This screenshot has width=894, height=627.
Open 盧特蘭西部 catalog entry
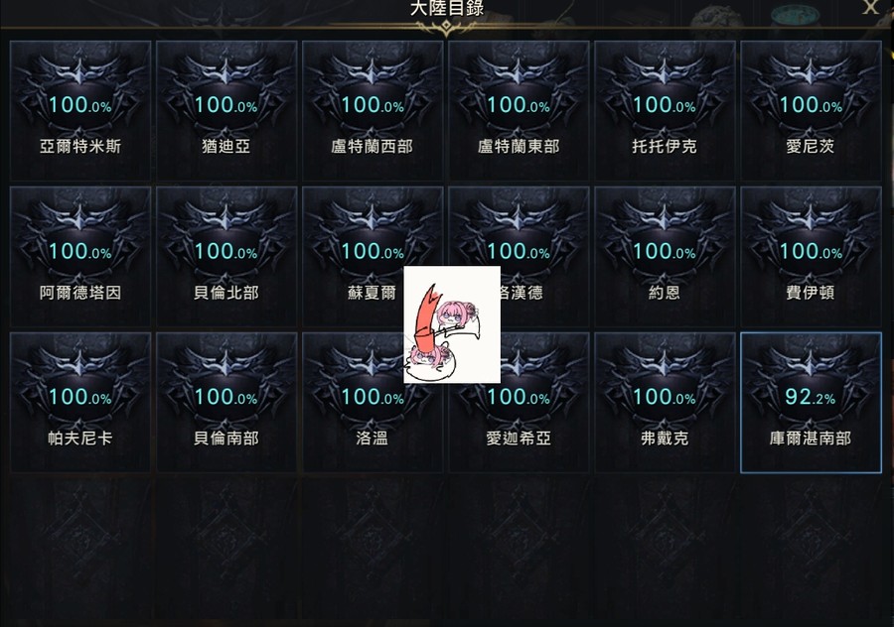[372, 110]
